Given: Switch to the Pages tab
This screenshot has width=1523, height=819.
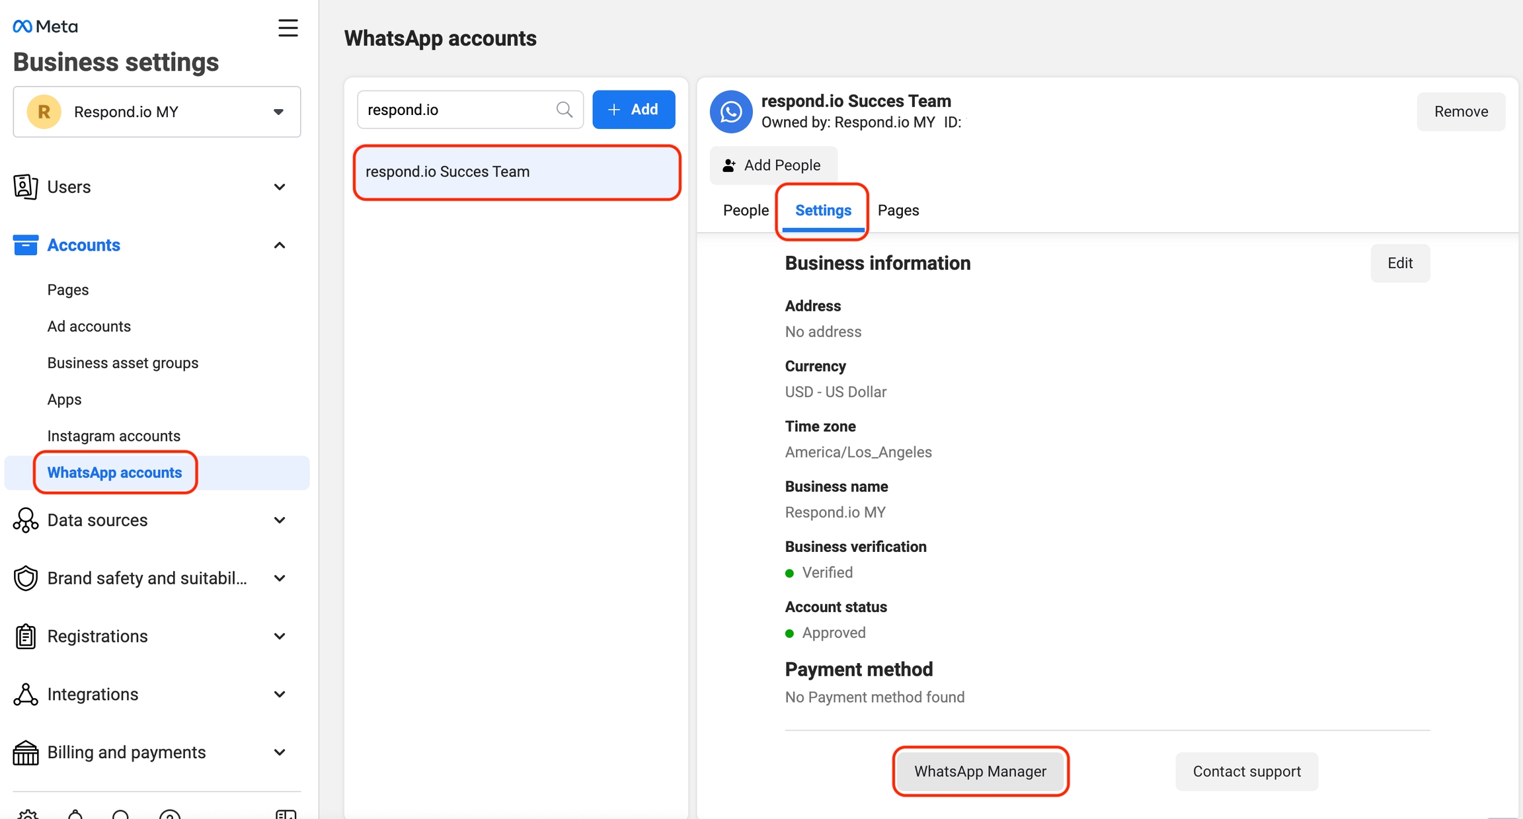Looking at the screenshot, I should [x=898, y=210].
